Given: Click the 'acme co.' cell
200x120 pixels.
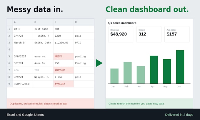Looking at the screenshot, I should [x=43, y=56].
